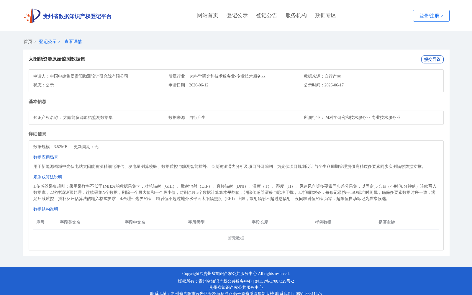Screen dimensions: 472x295
Task: Click the 知识产权名称 field text
Action: coord(73,117)
